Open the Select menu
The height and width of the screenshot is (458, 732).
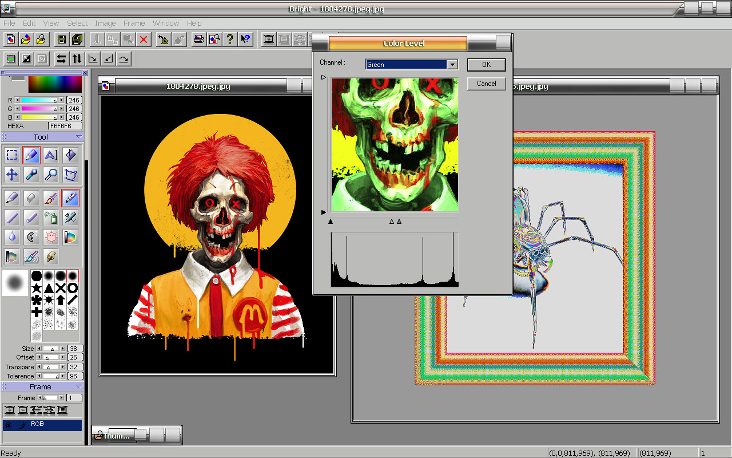(x=77, y=23)
